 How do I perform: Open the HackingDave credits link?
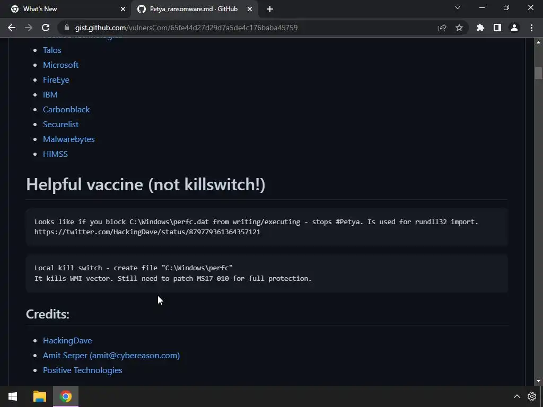click(67, 341)
